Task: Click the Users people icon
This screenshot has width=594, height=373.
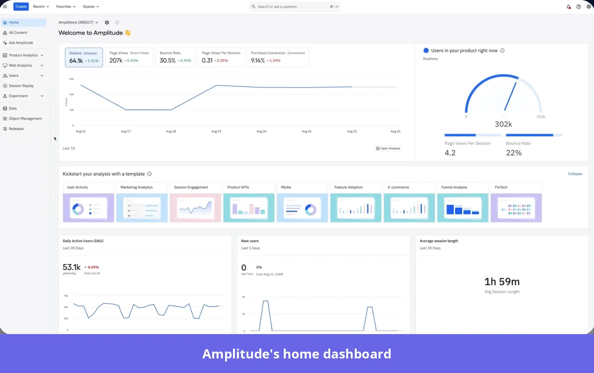Action: [x=5, y=76]
